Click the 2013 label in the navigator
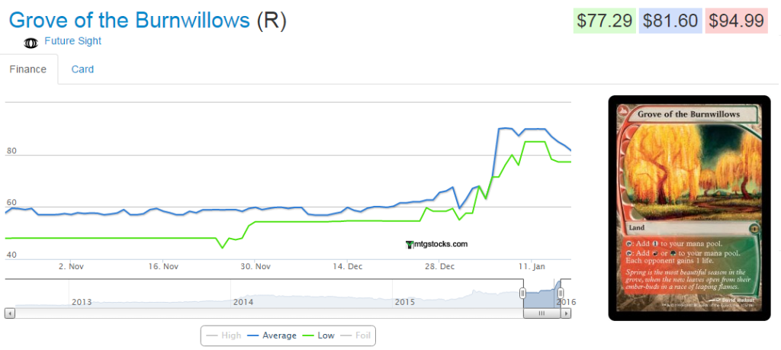 coord(82,302)
